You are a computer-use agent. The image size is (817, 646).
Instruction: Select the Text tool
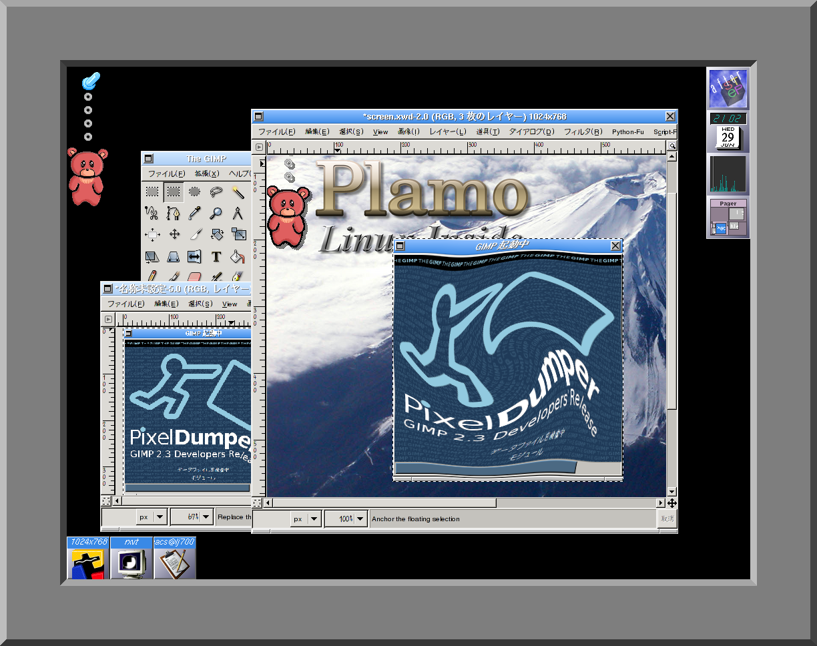point(216,256)
